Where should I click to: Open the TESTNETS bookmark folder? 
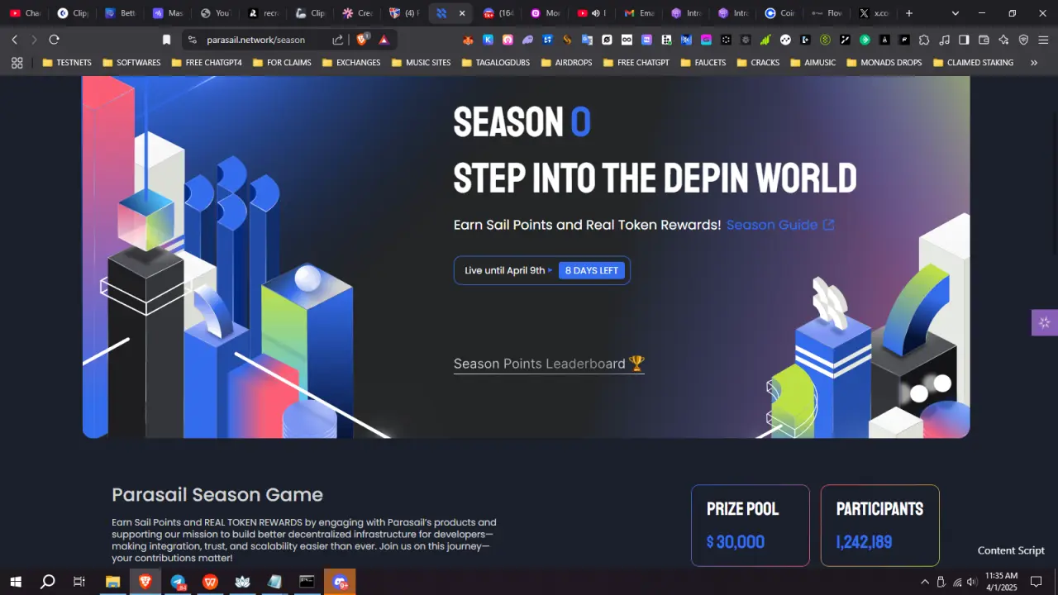(67, 63)
